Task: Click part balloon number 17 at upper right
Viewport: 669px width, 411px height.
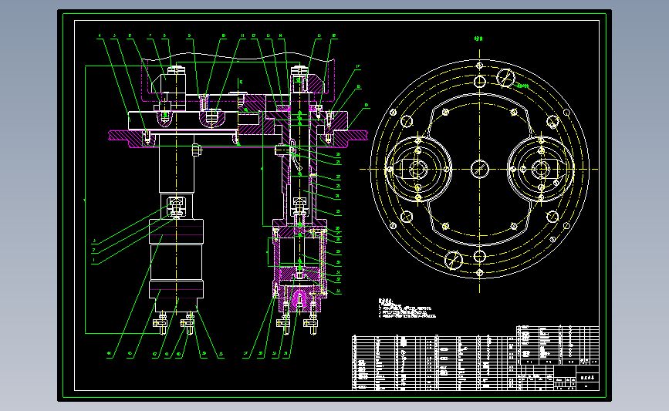Action: pos(358,67)
